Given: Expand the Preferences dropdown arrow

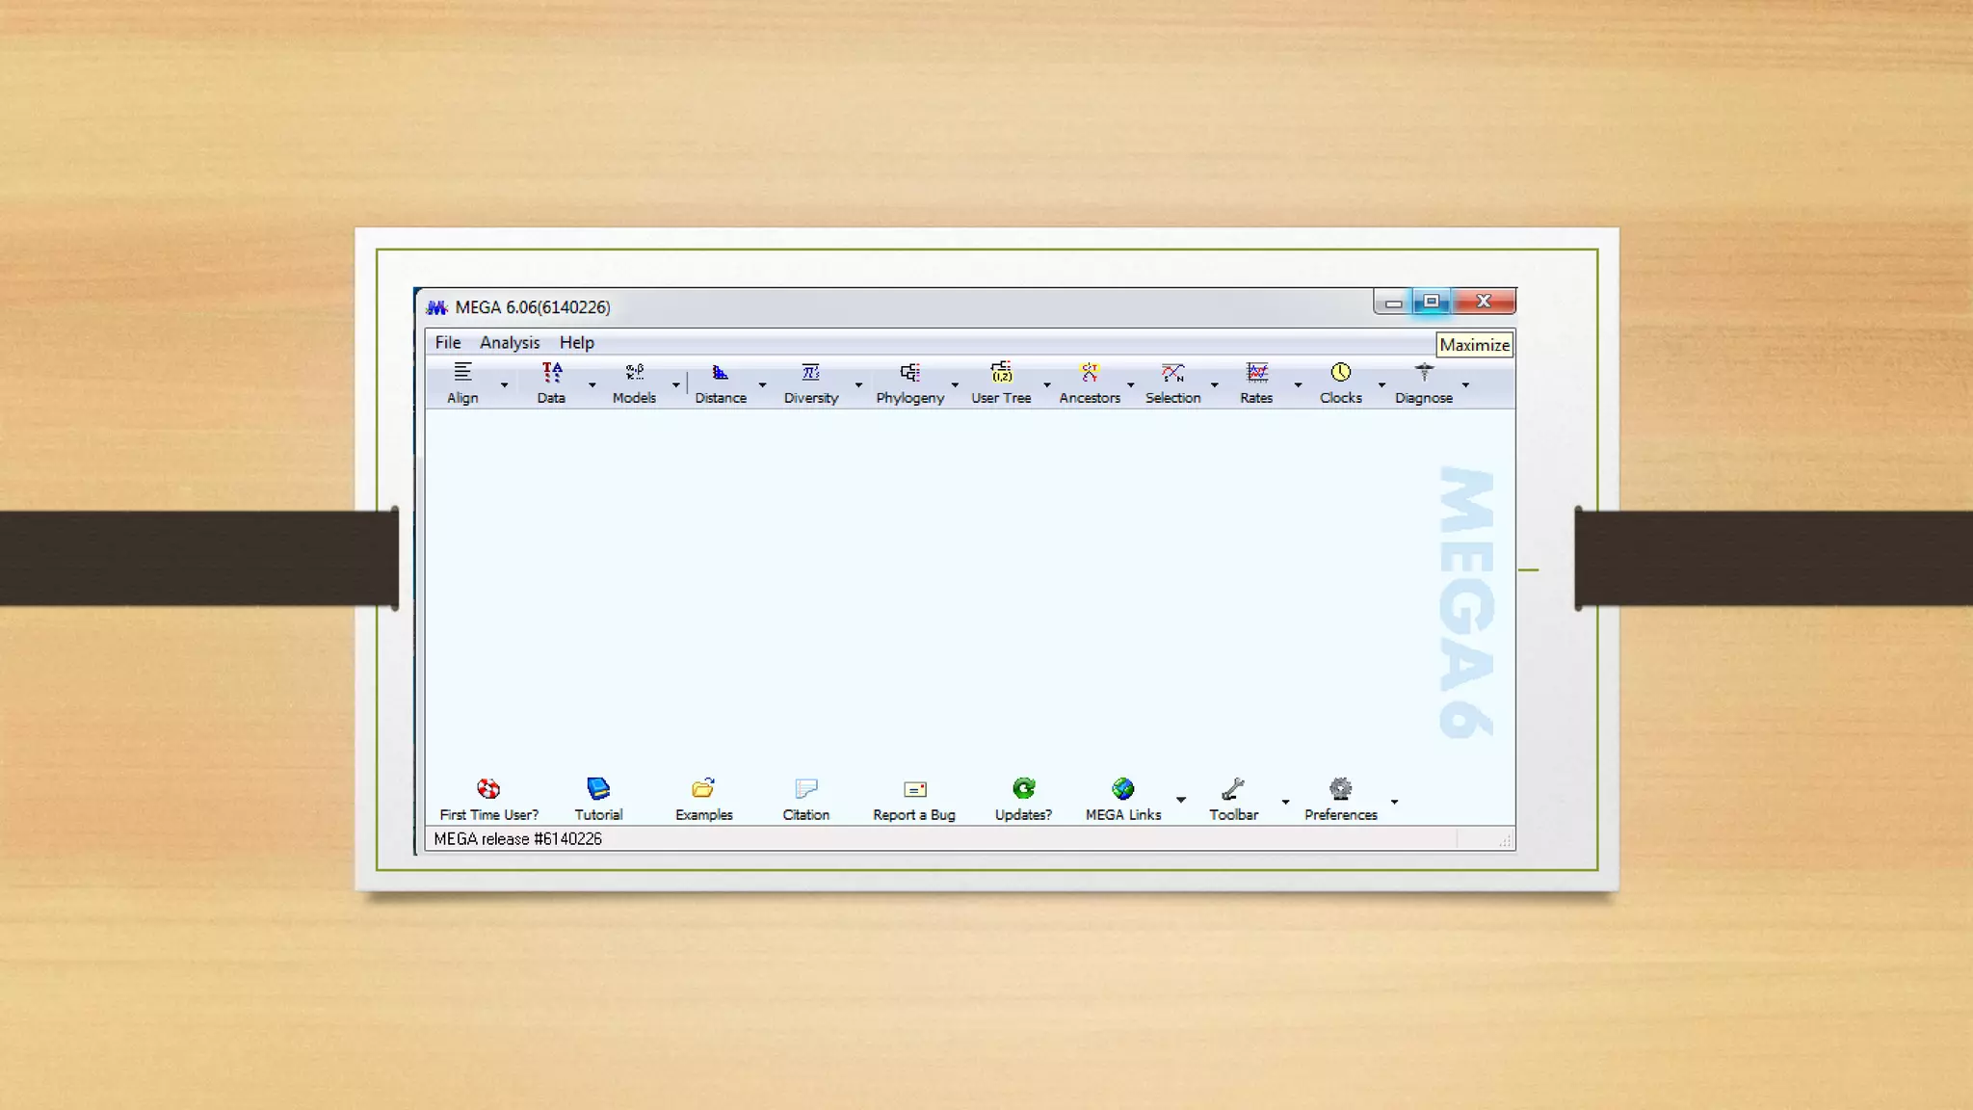Looking at the screenshot, I should pos(1394,802).
